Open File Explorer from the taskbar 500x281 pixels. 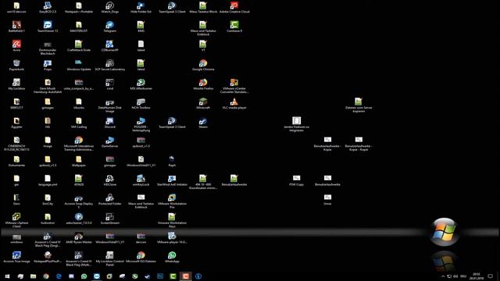[33, 276]
